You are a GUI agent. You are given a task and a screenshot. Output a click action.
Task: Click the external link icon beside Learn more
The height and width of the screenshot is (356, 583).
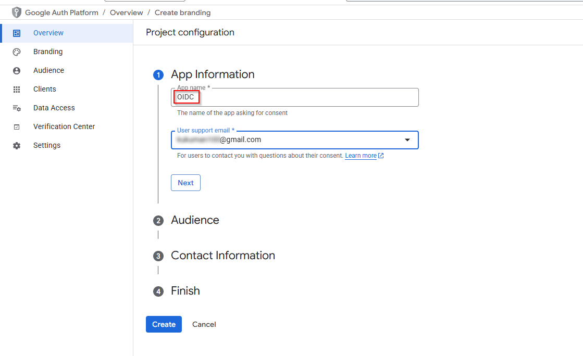(x=381, y=156)
